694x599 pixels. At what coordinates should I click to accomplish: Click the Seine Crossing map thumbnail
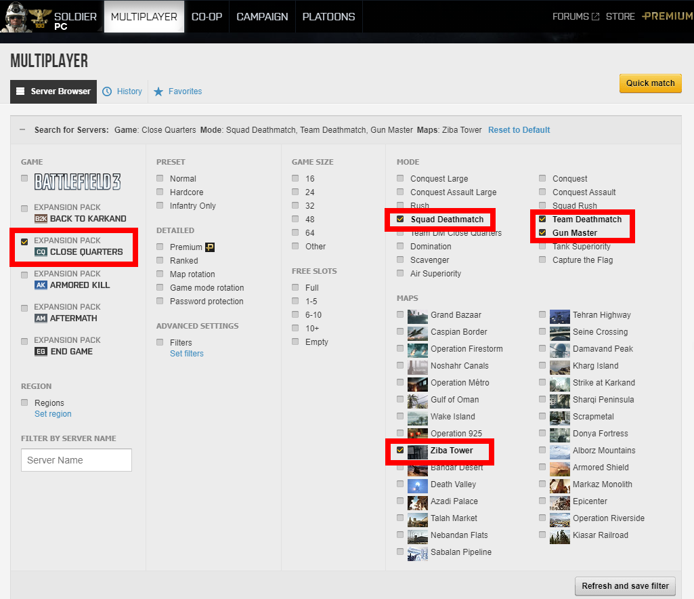559,332
